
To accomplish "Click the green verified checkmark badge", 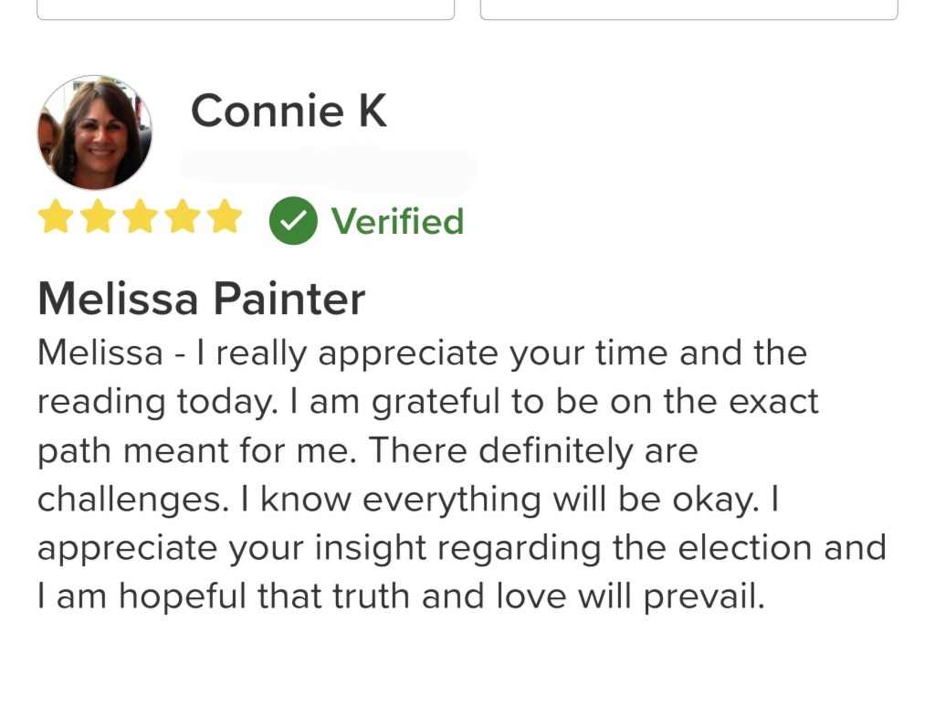I will pyautogui.click(x=293, y=221).
